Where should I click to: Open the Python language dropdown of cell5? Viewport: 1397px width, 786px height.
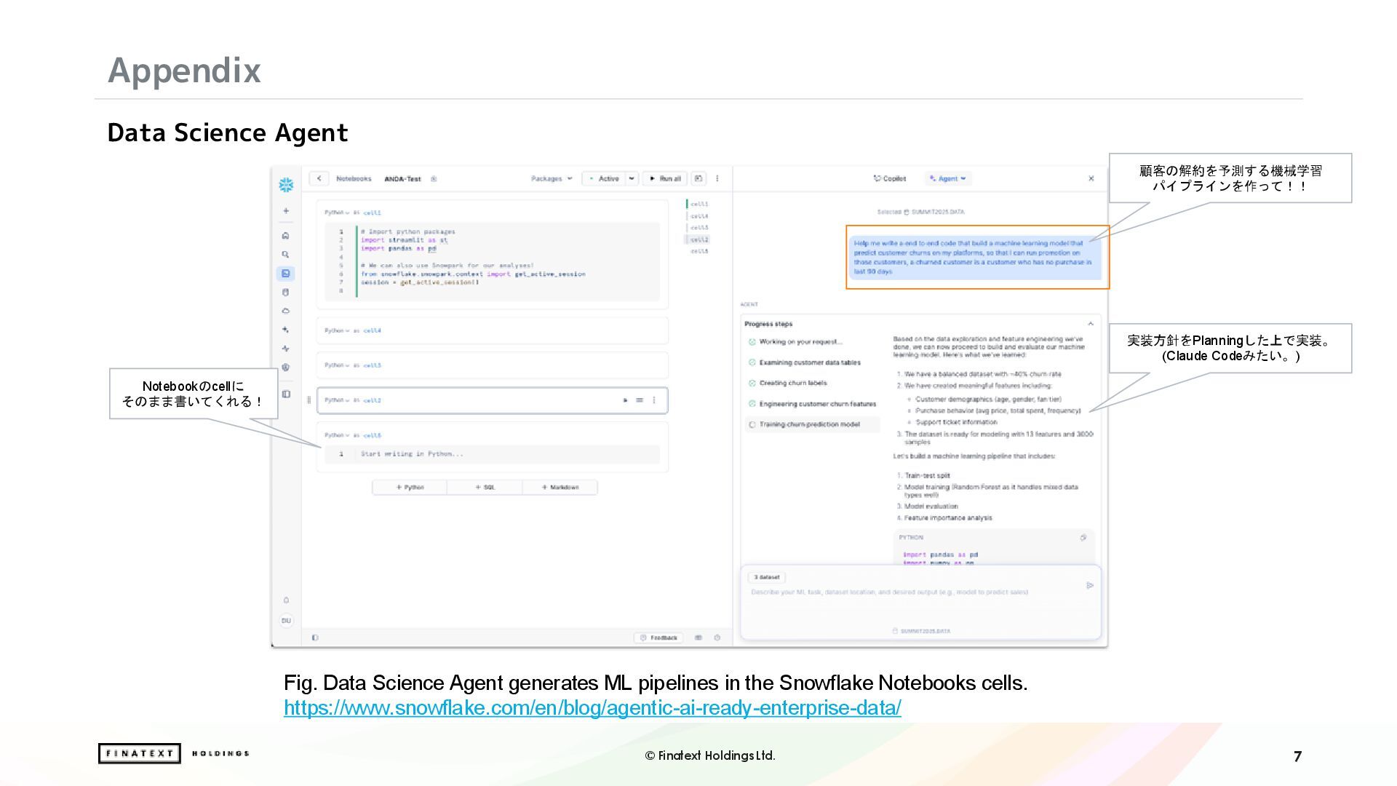pos(337,365)
